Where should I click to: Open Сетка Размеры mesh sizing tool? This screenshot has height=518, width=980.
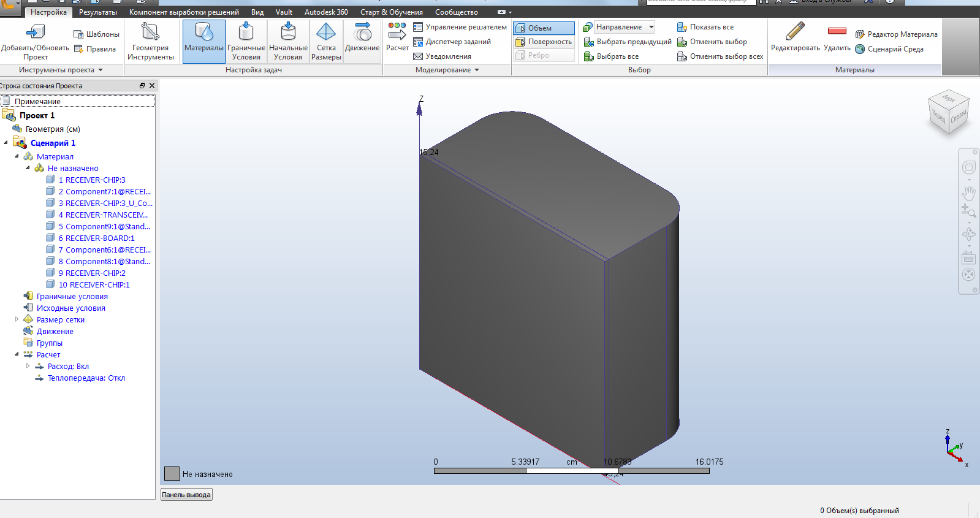[326, 32]
